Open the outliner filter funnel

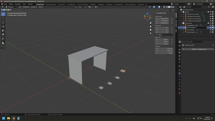[209, 7]
